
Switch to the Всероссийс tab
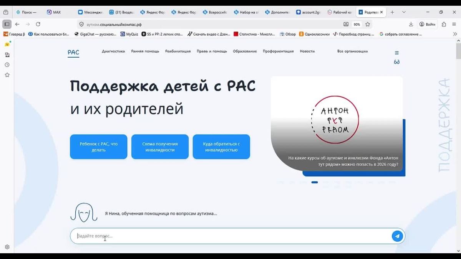(x=215, y=12)
